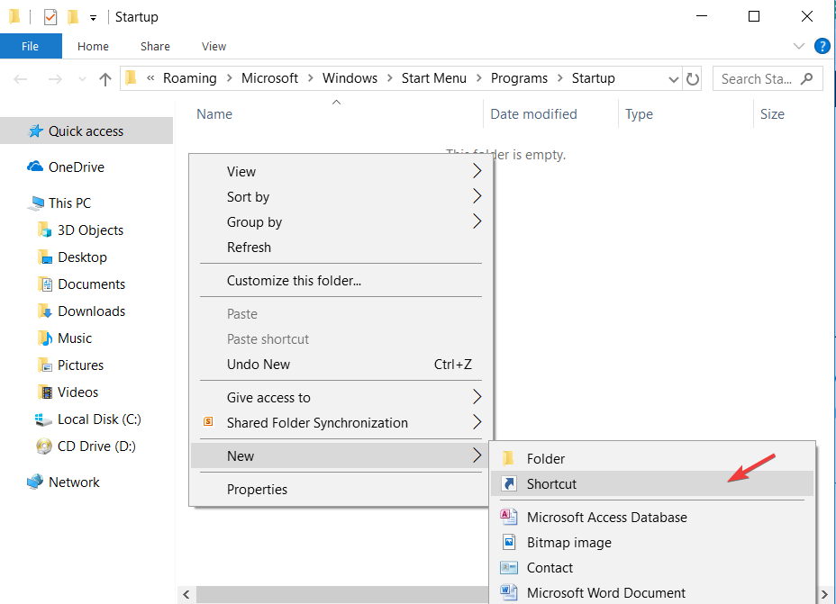Select Refresh from the context menu
The image size is (836, 604).
[x=249, y=247]
